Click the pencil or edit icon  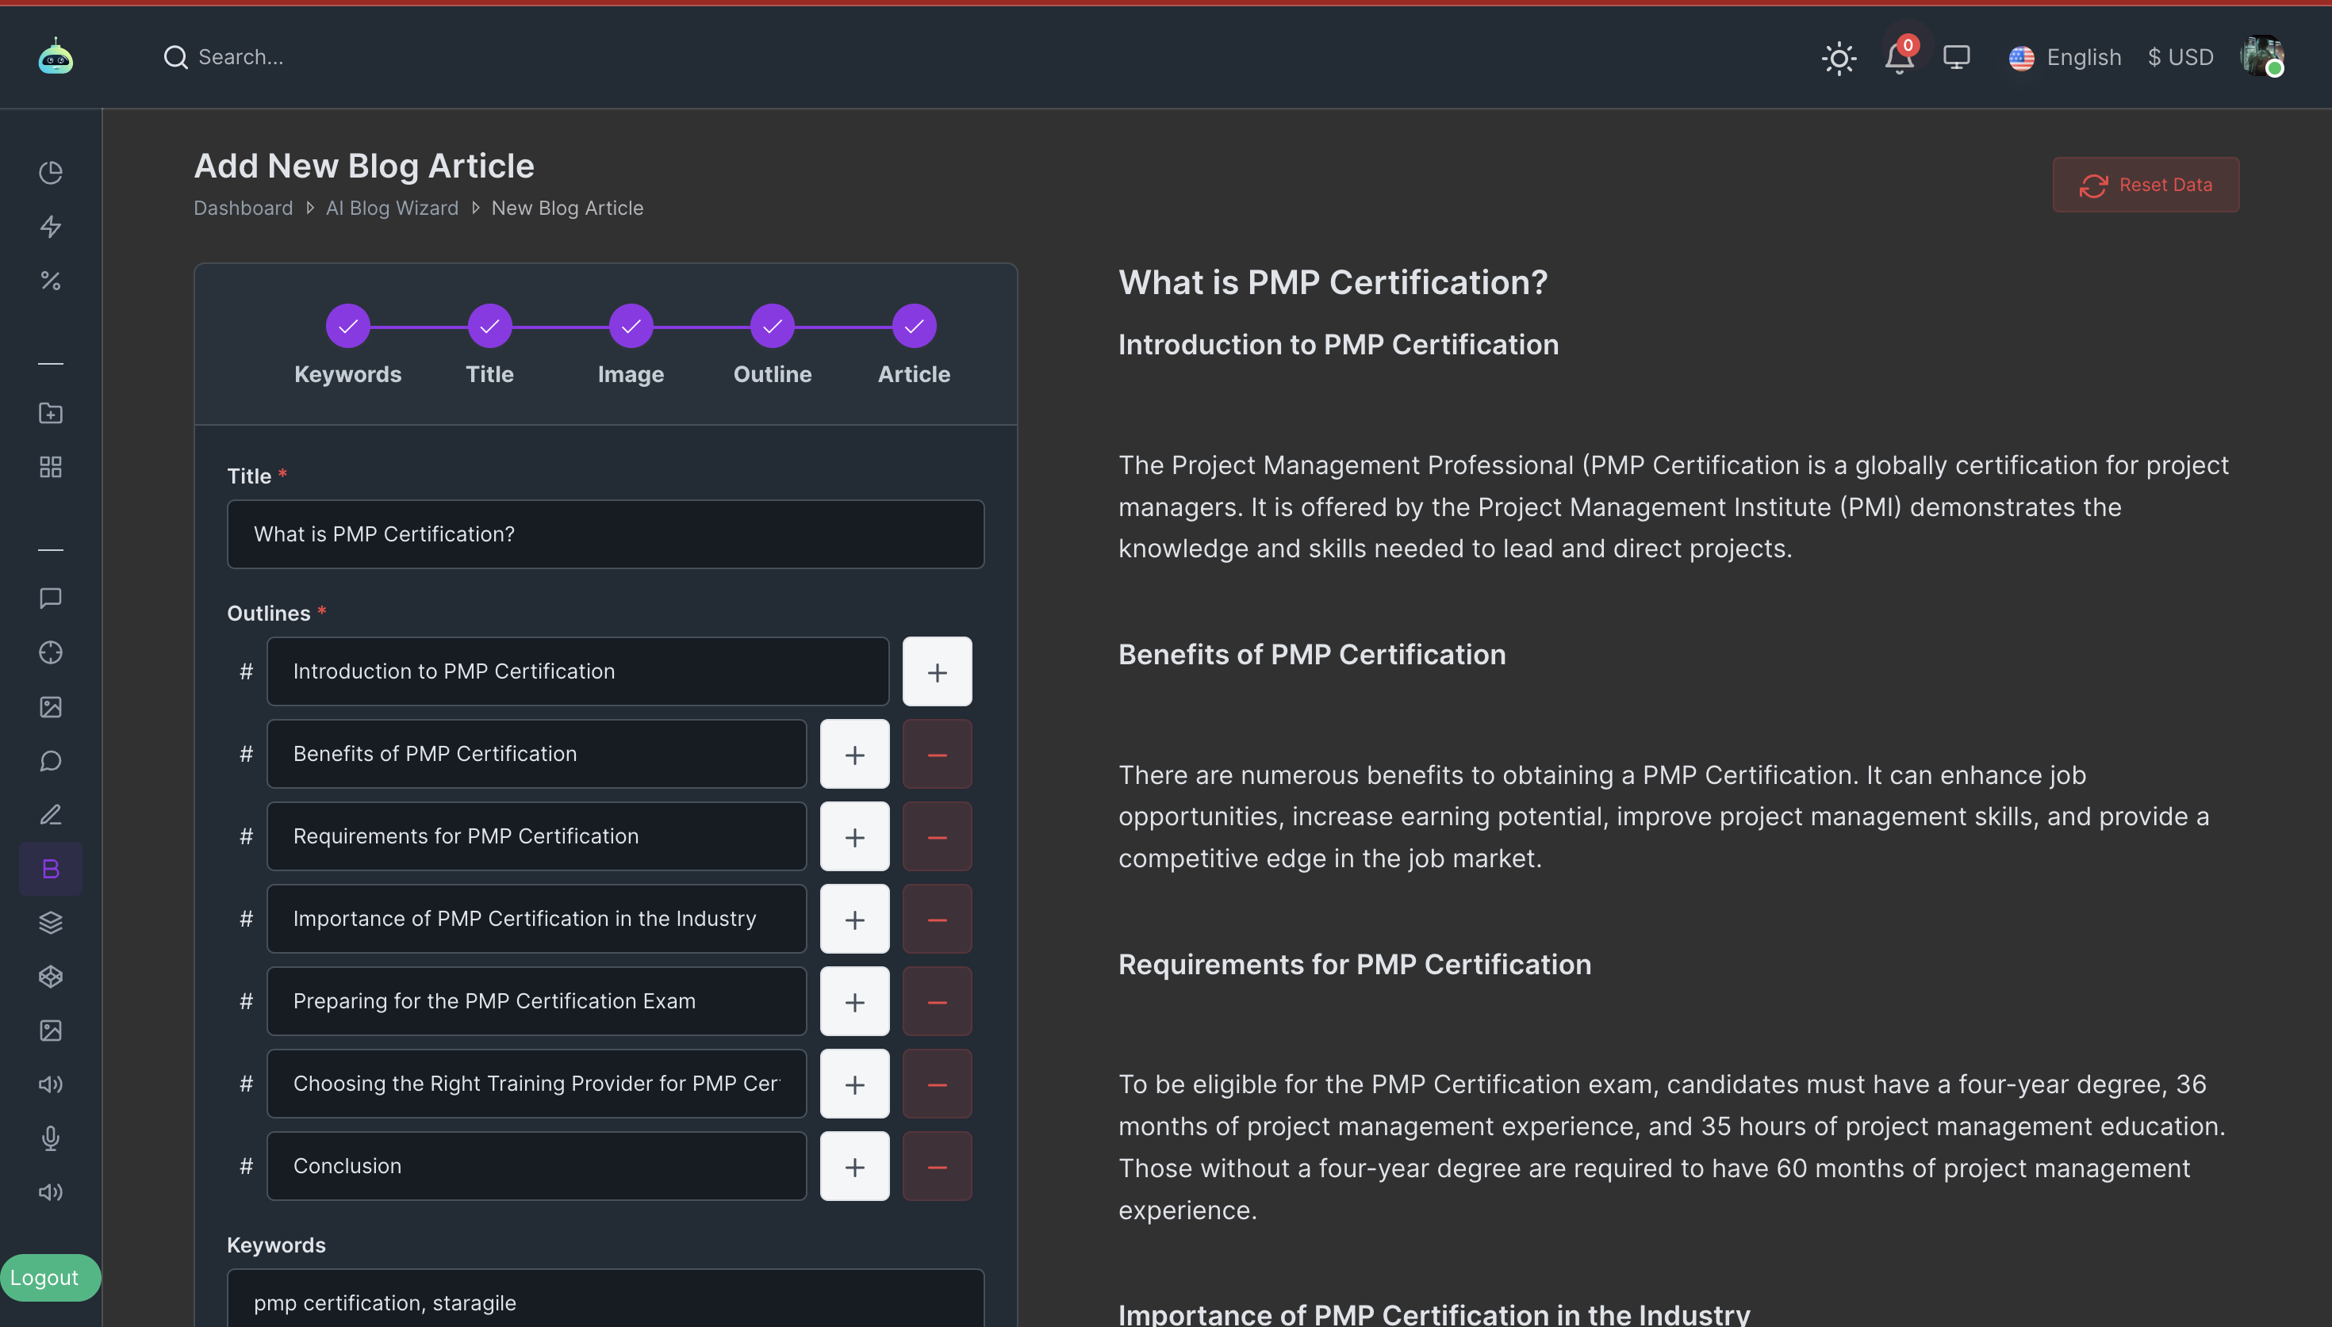click(x=50, y=815)
